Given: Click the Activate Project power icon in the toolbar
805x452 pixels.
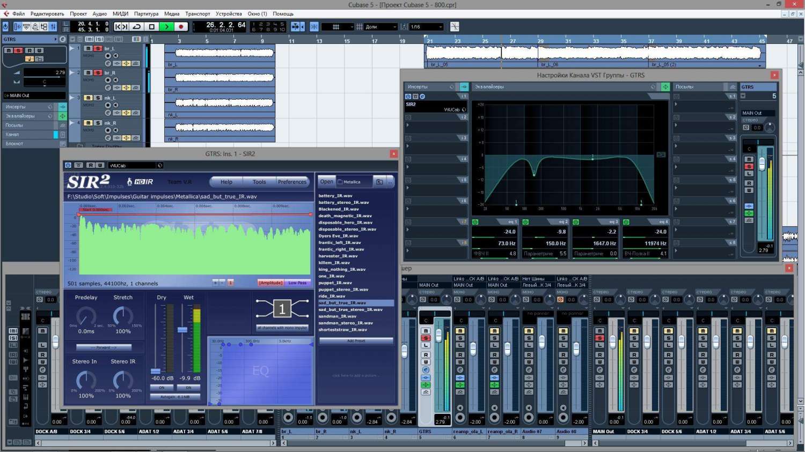Looking at the screenshot, I should [5, 26].
